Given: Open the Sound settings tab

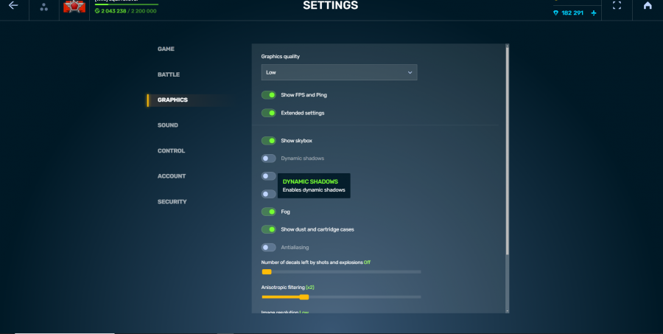Looking at the screenshot, I should [x=167, y=125].
